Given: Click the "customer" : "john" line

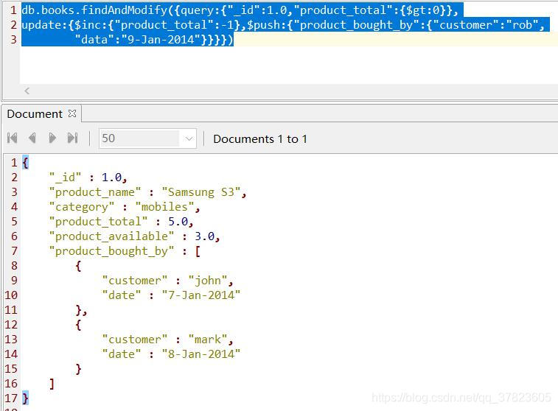Looking at the screenshot, I should pyautogui.click(x=167, y=281).
